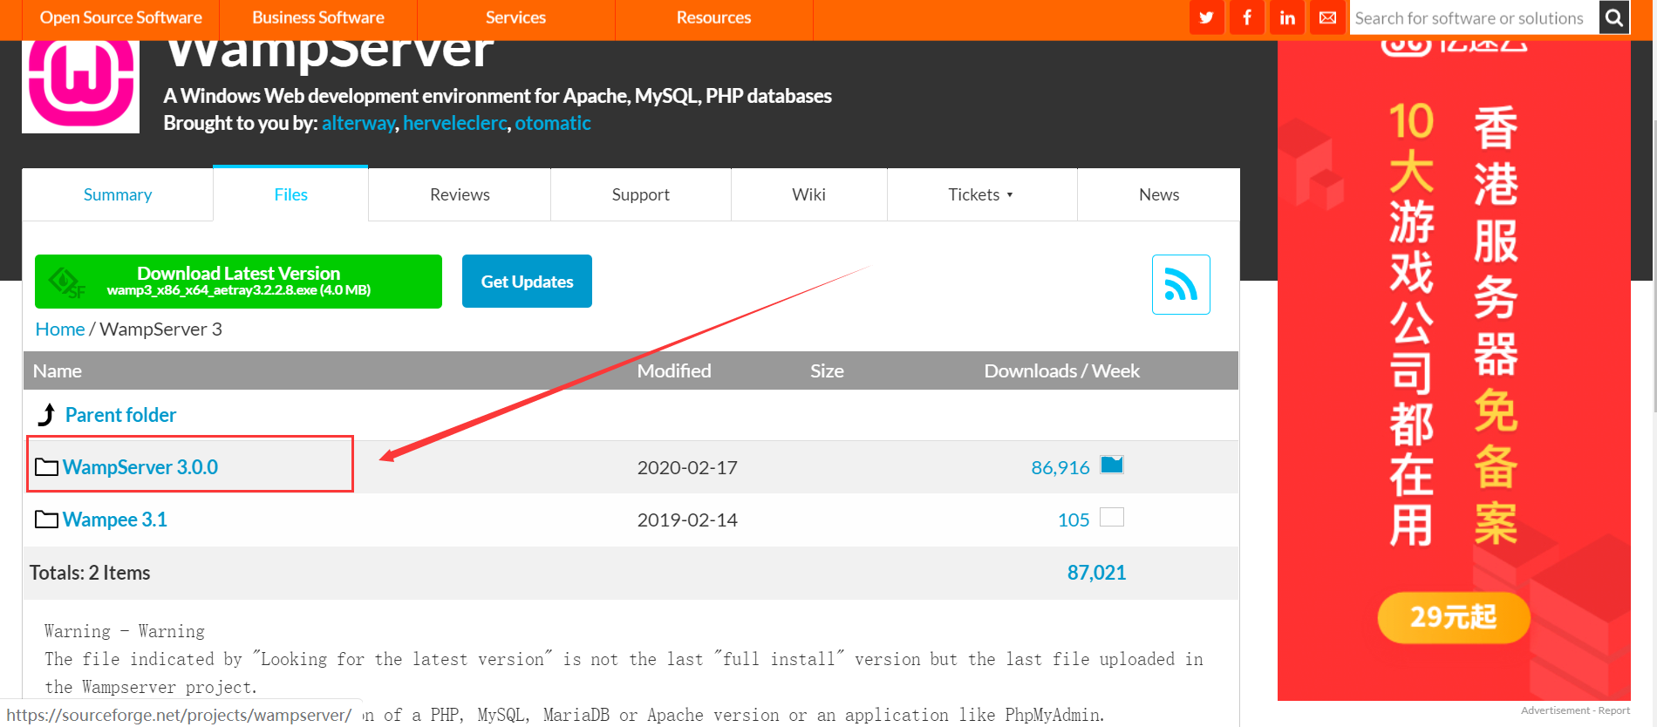The image size is (1657, 727).
Task: Open the LinkedIn share icon
Action: [1287, 17]
